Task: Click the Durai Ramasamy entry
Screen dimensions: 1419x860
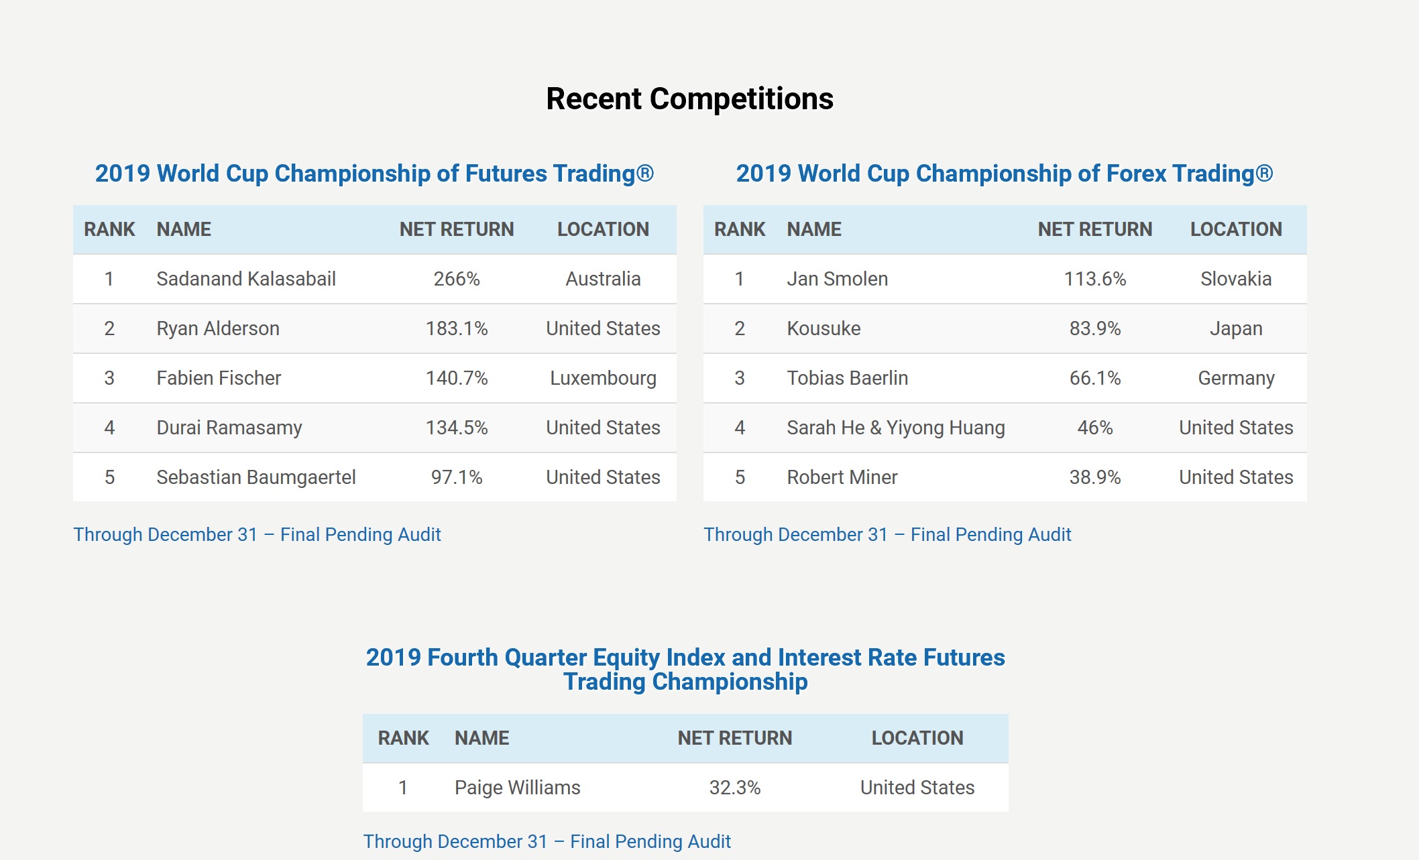Action: point(229,428)
